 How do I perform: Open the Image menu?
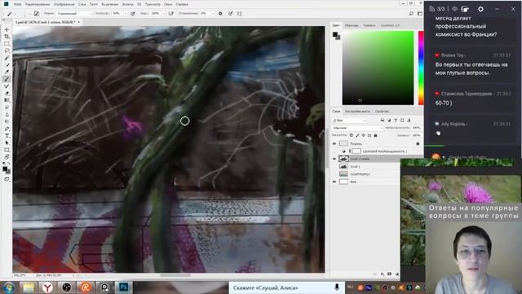tap(64, 4)
